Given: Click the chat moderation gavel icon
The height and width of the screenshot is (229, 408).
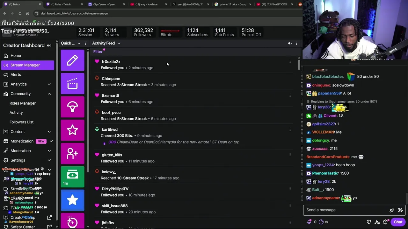Looking at the screenshot, I should coord(377,222).
